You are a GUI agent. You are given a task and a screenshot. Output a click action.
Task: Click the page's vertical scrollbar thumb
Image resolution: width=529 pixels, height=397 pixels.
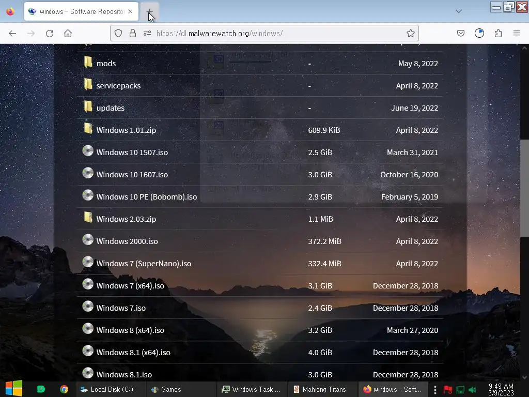[x=524, y=188]
